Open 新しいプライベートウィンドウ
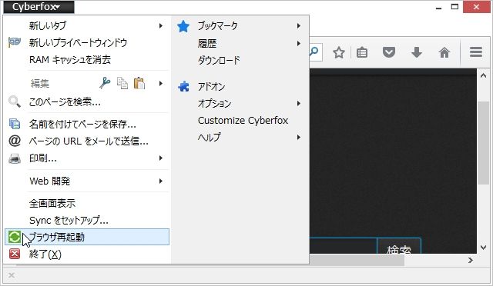The height and width of the screenshot is (286, 493). click(x=87, y=42)
